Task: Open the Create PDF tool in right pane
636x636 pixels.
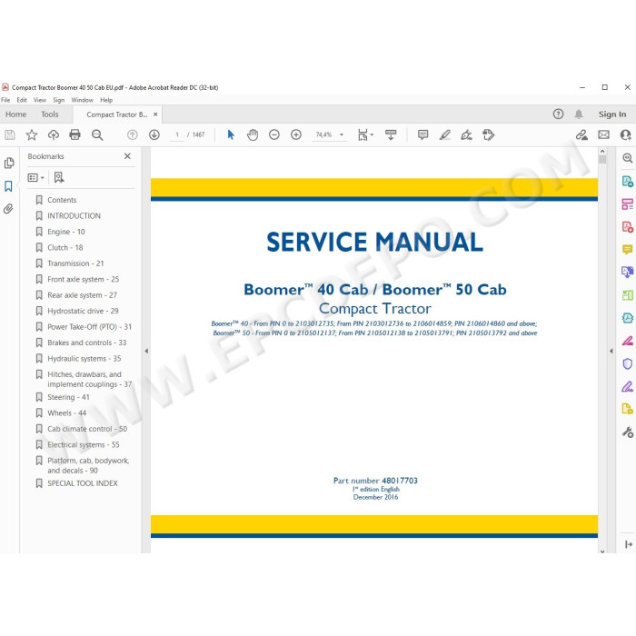Action: coord(627,227)
